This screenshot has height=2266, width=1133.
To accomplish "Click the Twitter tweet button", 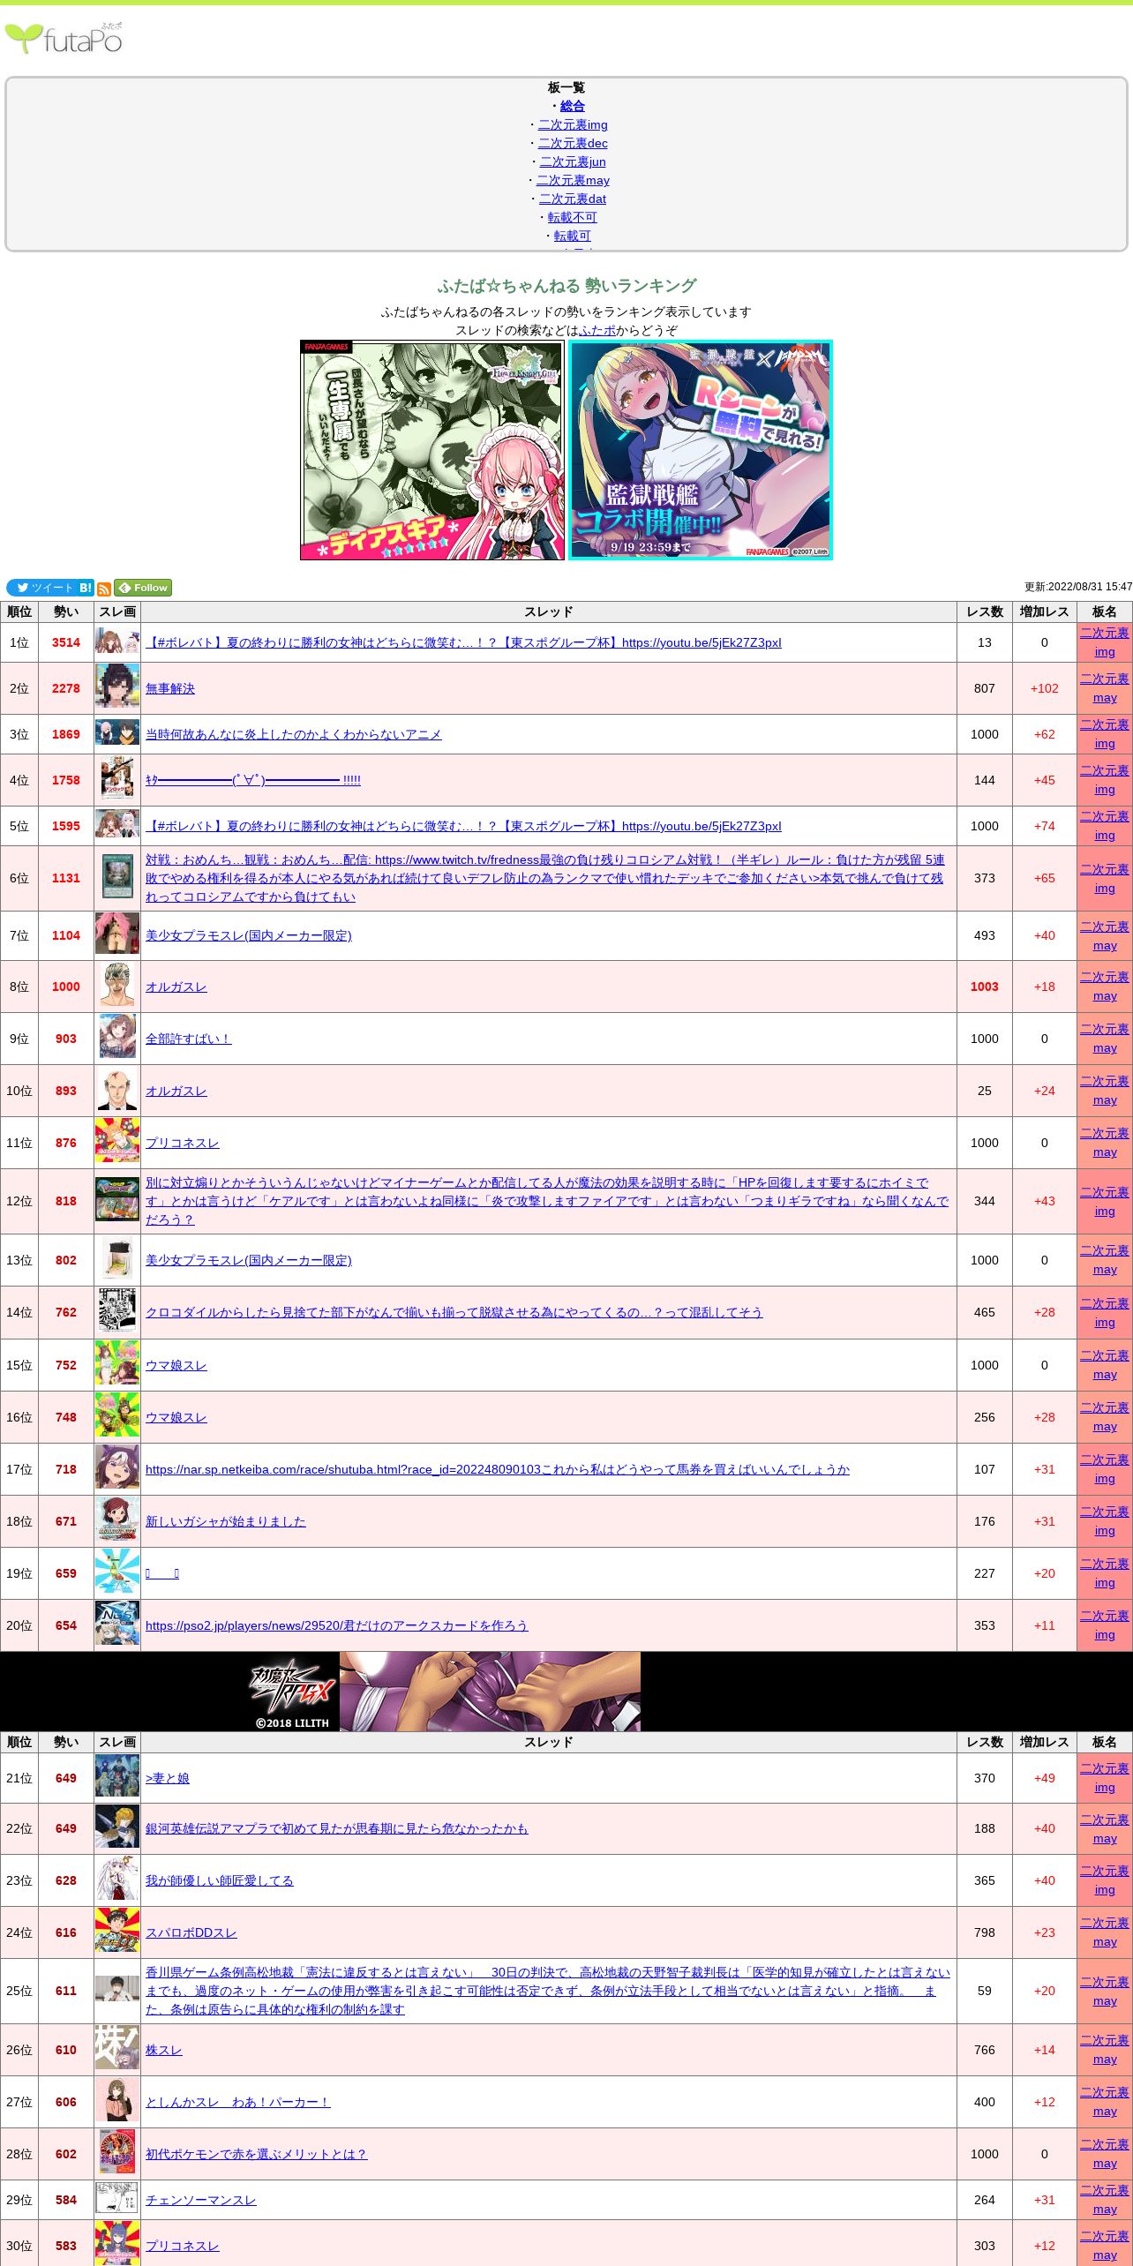I will click(x=41, y=588).
